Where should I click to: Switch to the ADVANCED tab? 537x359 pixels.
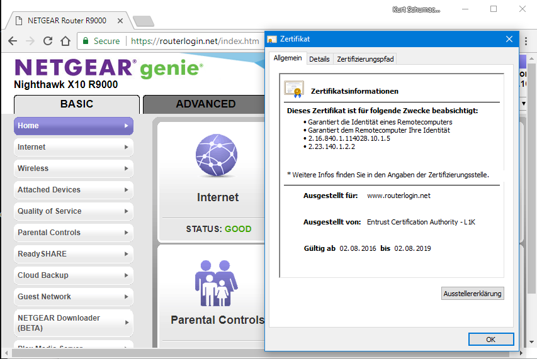tap(205, 104)
